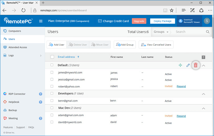Open RDP Connector in sidebar

tap(17, 94)
